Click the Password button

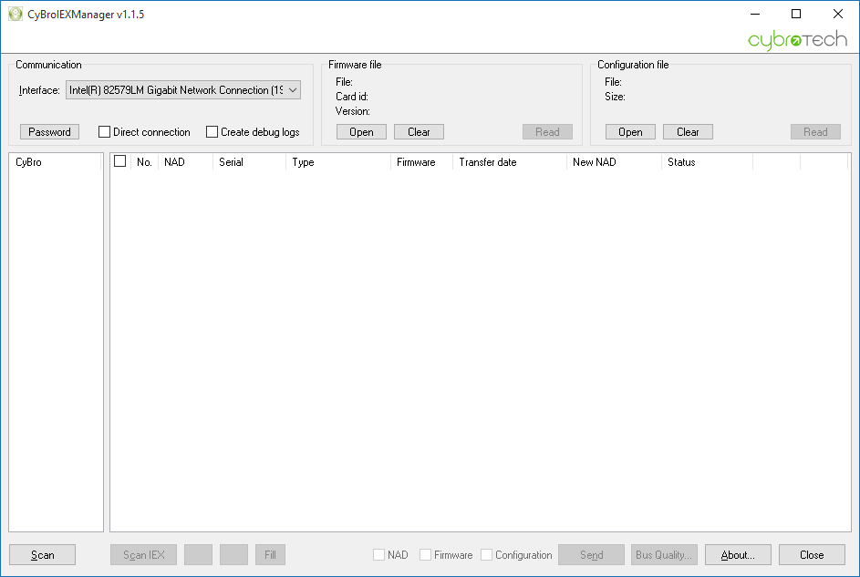pyautogui.click(x=49, y=132)
